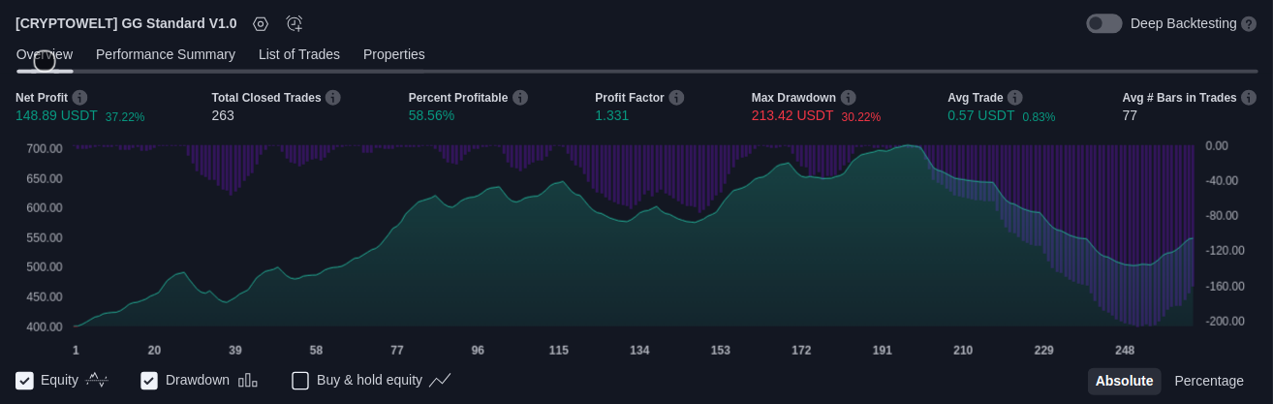The width and height of the screenshot is (1273, 404).
Task: Open strategy settings gear icon
Action: point(261,23)
